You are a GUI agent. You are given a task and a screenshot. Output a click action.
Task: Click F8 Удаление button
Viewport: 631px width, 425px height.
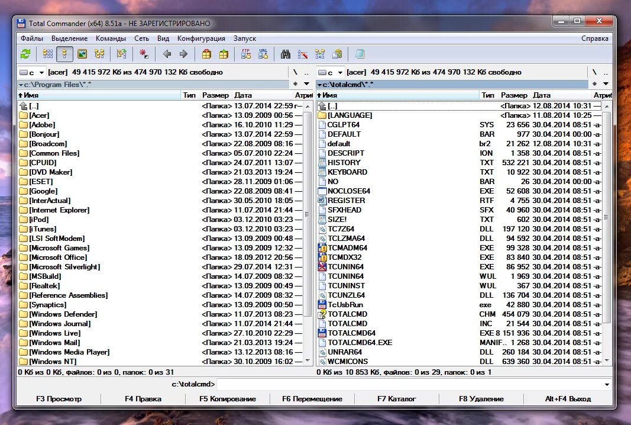point(481,399)
